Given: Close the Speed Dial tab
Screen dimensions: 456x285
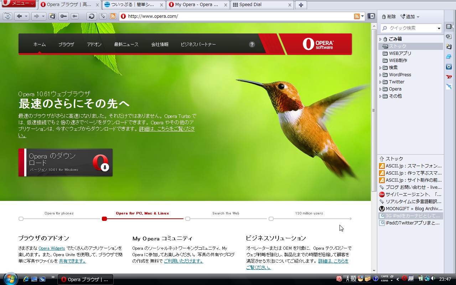Looking at the screenshot, I should click(x=290, y=5).
